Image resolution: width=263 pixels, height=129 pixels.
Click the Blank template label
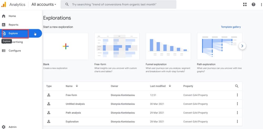(x=46, y=64)
